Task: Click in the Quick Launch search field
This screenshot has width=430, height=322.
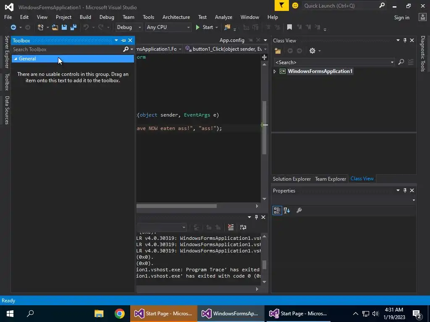Action: point(341,5)
